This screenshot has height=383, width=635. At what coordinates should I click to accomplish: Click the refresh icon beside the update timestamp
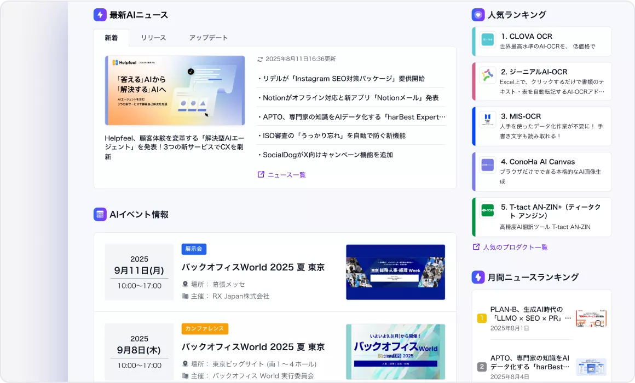point(259,58)
